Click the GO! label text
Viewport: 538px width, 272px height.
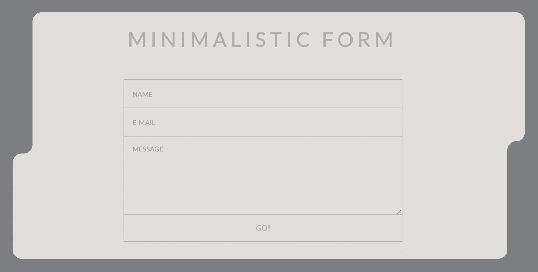(263, 228)
